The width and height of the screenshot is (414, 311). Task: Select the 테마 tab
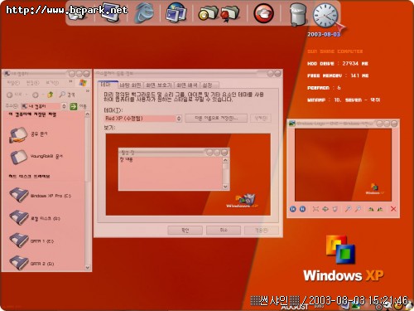click(108, 85)
